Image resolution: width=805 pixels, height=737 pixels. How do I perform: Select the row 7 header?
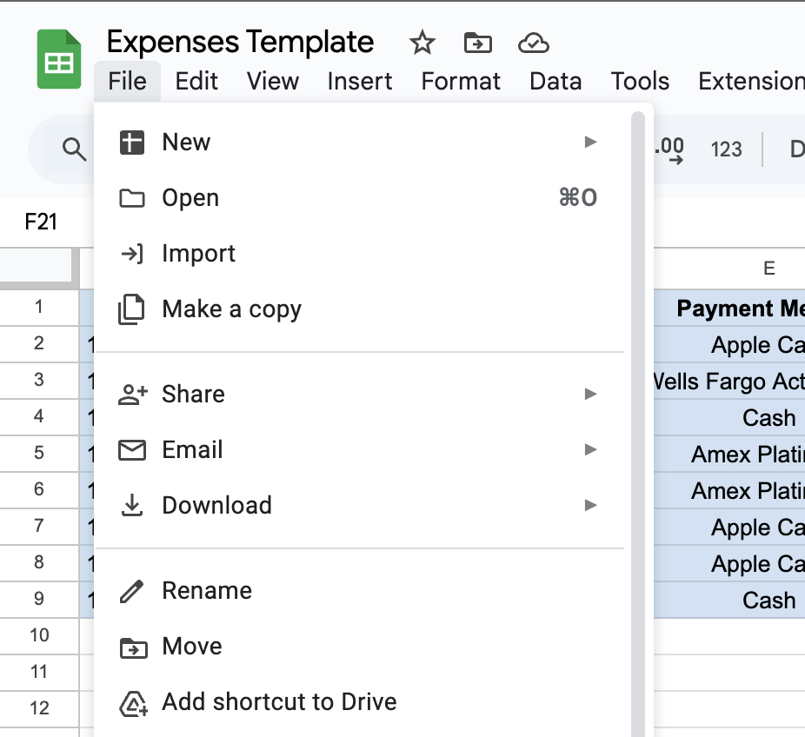pyautogui.click(x=39, y=526)
